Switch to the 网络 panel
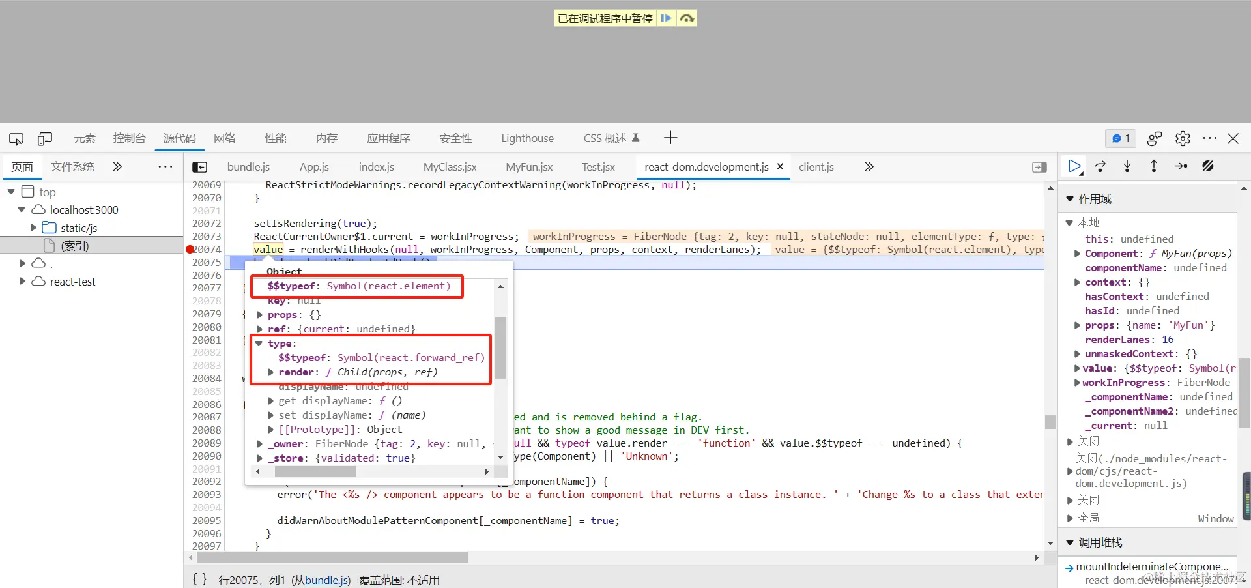Viewport: 1251px width, 588px height. pos(225,138)
